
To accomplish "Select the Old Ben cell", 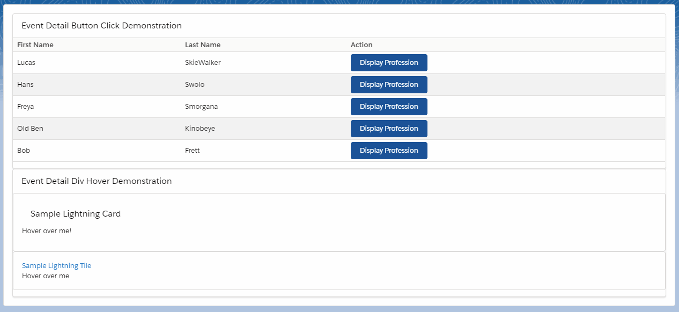I will click(30, 129).
